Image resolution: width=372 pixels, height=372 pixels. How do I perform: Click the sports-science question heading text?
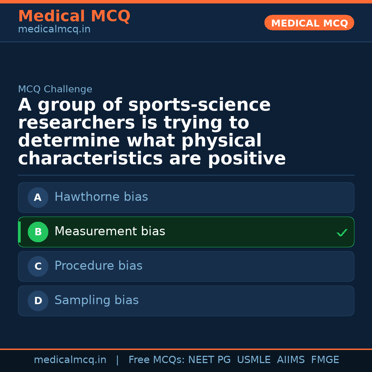click(152, 132)
